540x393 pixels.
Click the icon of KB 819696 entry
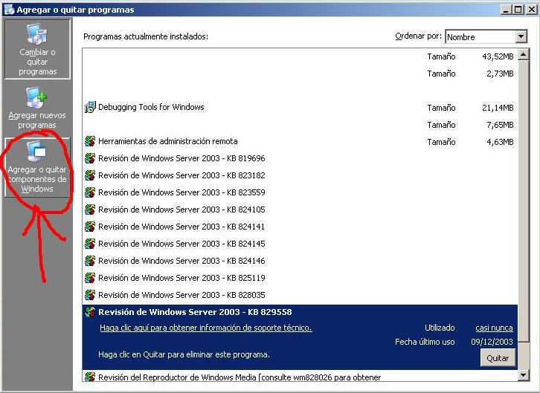click(x=90, y=158)
